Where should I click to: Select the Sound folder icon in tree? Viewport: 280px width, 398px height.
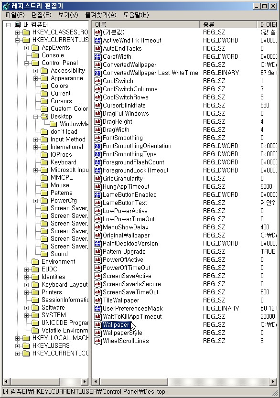tap(44, 254)
